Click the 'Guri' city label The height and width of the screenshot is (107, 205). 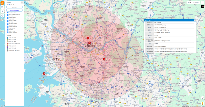106,37
